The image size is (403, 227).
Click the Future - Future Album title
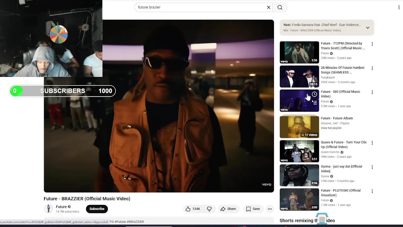click(x=337, y=118)
